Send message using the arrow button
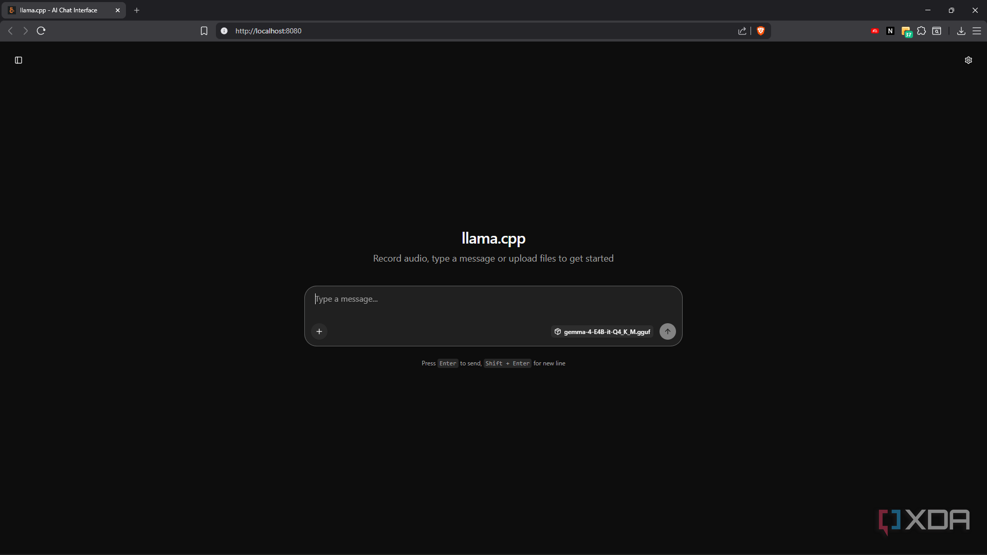 click(x=668, y=331)
